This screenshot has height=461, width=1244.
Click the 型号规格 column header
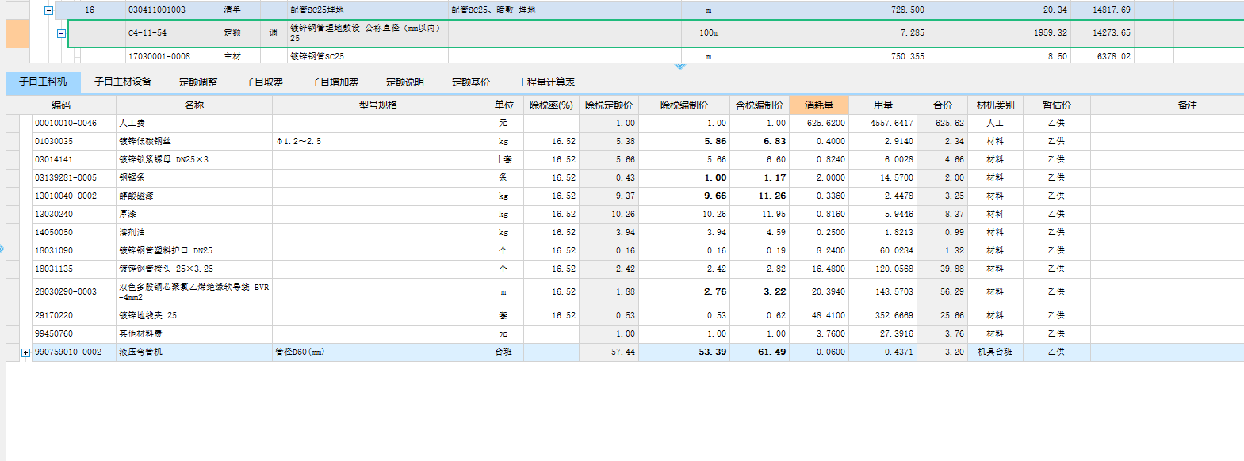pyautogui.click(x=378, y=105)
